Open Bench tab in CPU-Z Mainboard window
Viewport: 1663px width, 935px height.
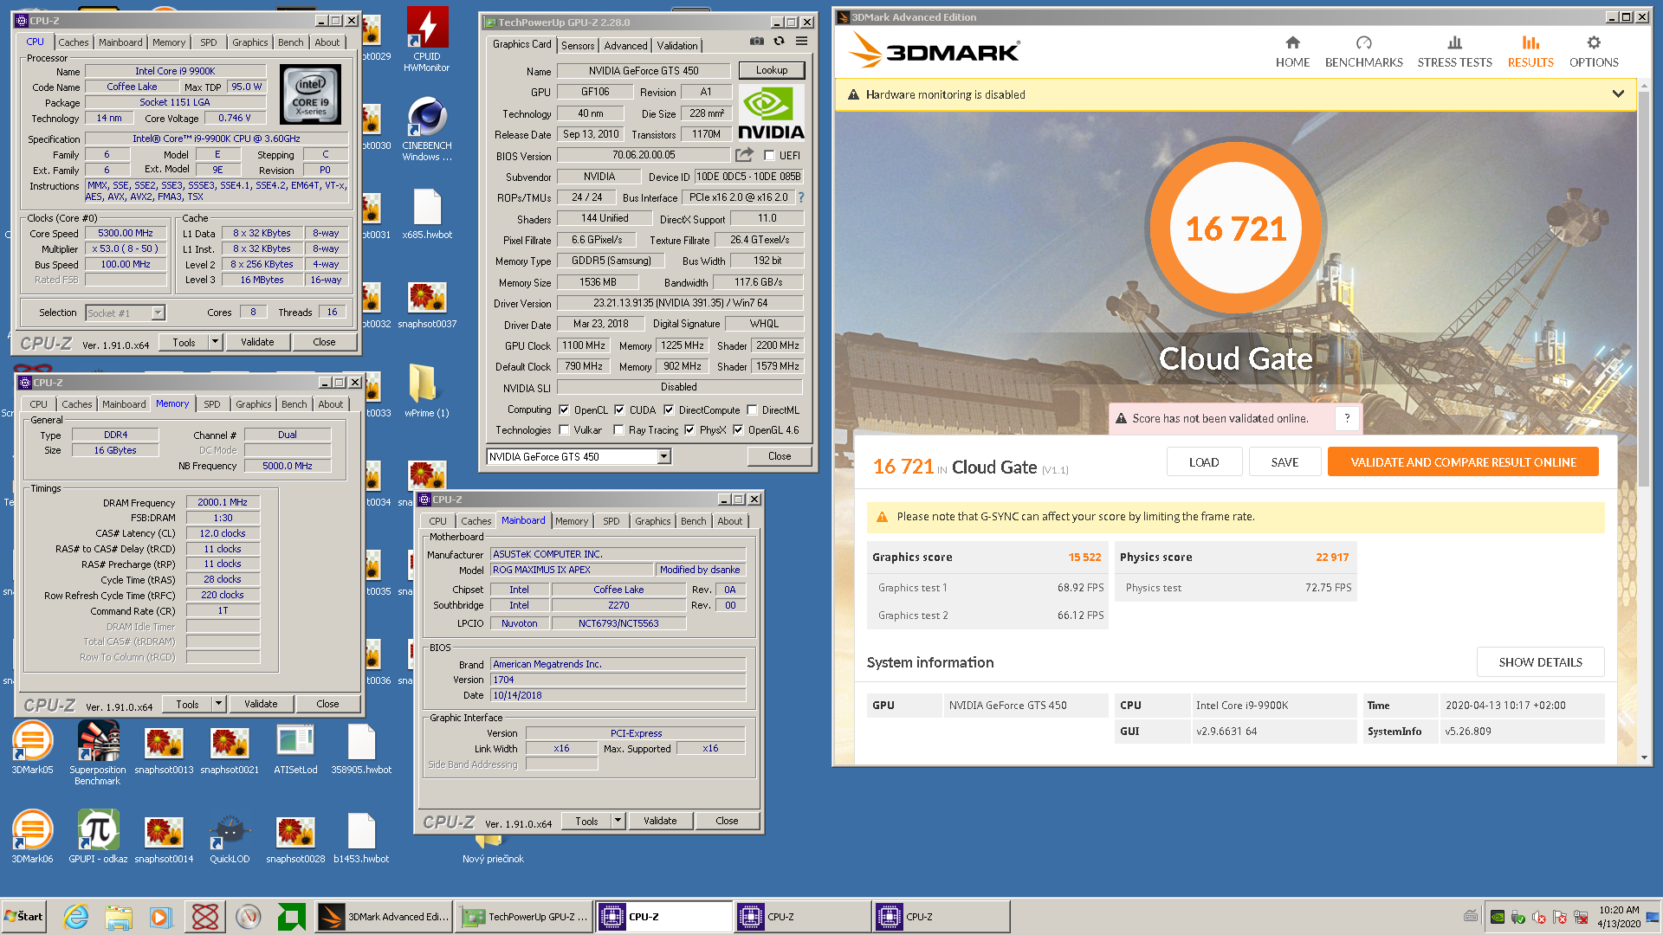[693, 521]
